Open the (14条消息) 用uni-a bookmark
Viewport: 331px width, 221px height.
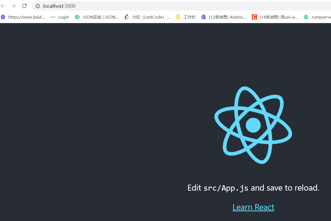point(275,17)
